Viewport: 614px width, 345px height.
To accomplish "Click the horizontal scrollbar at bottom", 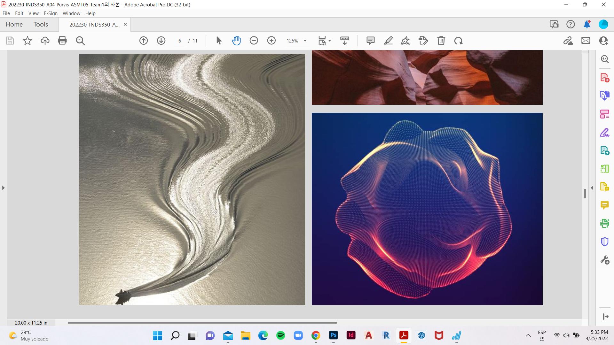I will (202, 323).
